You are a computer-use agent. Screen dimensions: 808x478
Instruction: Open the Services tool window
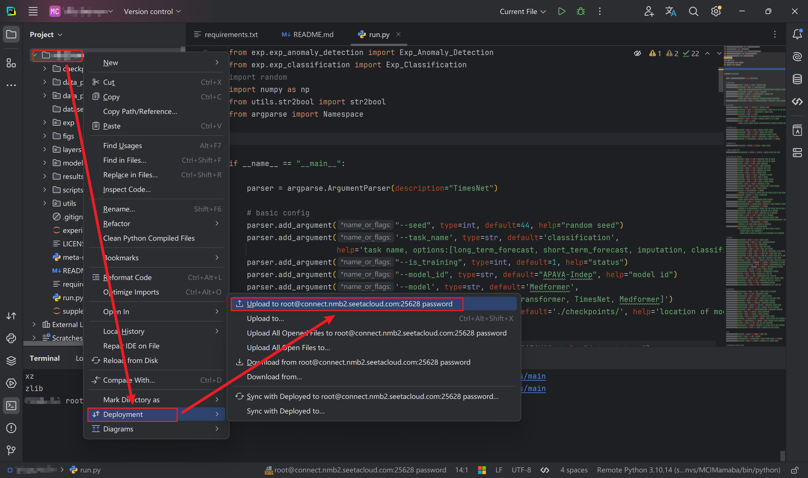11,383
